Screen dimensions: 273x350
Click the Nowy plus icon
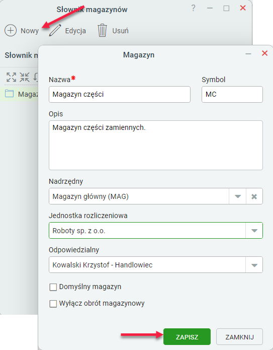[x=11, y=30]
